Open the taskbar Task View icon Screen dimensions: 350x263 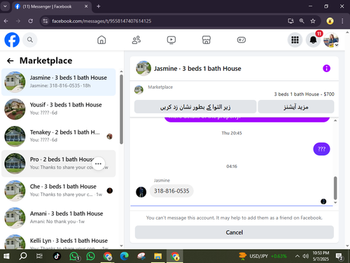click(39, 256)
